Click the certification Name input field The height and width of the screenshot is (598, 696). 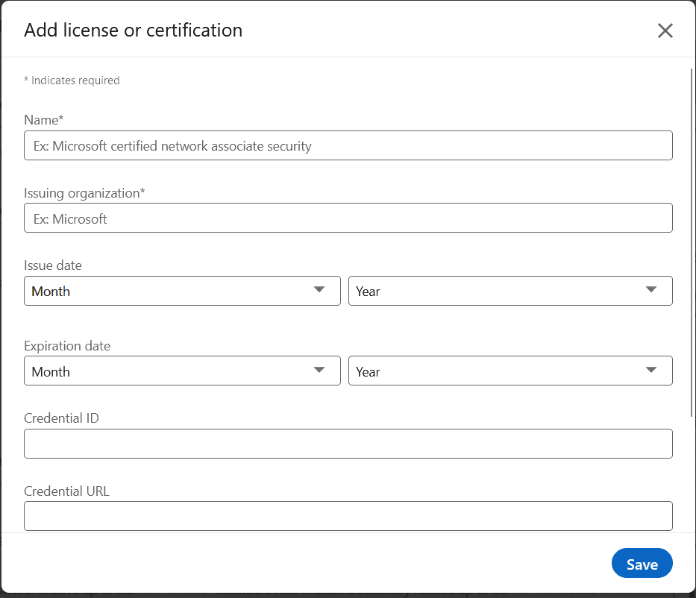click(x=348, y=145)
